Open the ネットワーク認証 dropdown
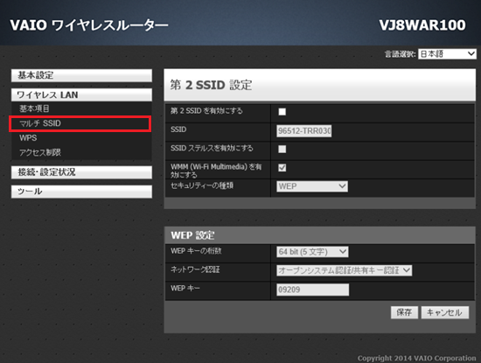481x363 pixels. pos(344,270)
